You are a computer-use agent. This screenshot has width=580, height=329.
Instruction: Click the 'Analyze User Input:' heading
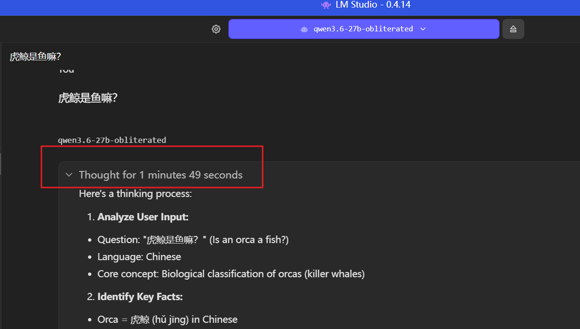(143, 217)
